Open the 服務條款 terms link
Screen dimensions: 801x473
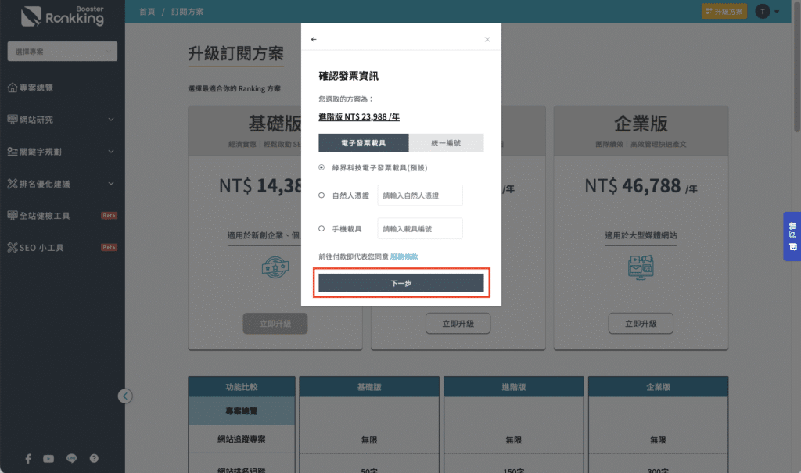[404, 256]
